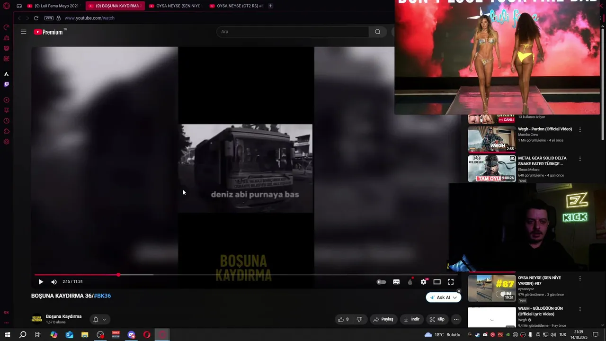Click TUR language indicator
Viewport: 606px width, 341px height.
562,335
